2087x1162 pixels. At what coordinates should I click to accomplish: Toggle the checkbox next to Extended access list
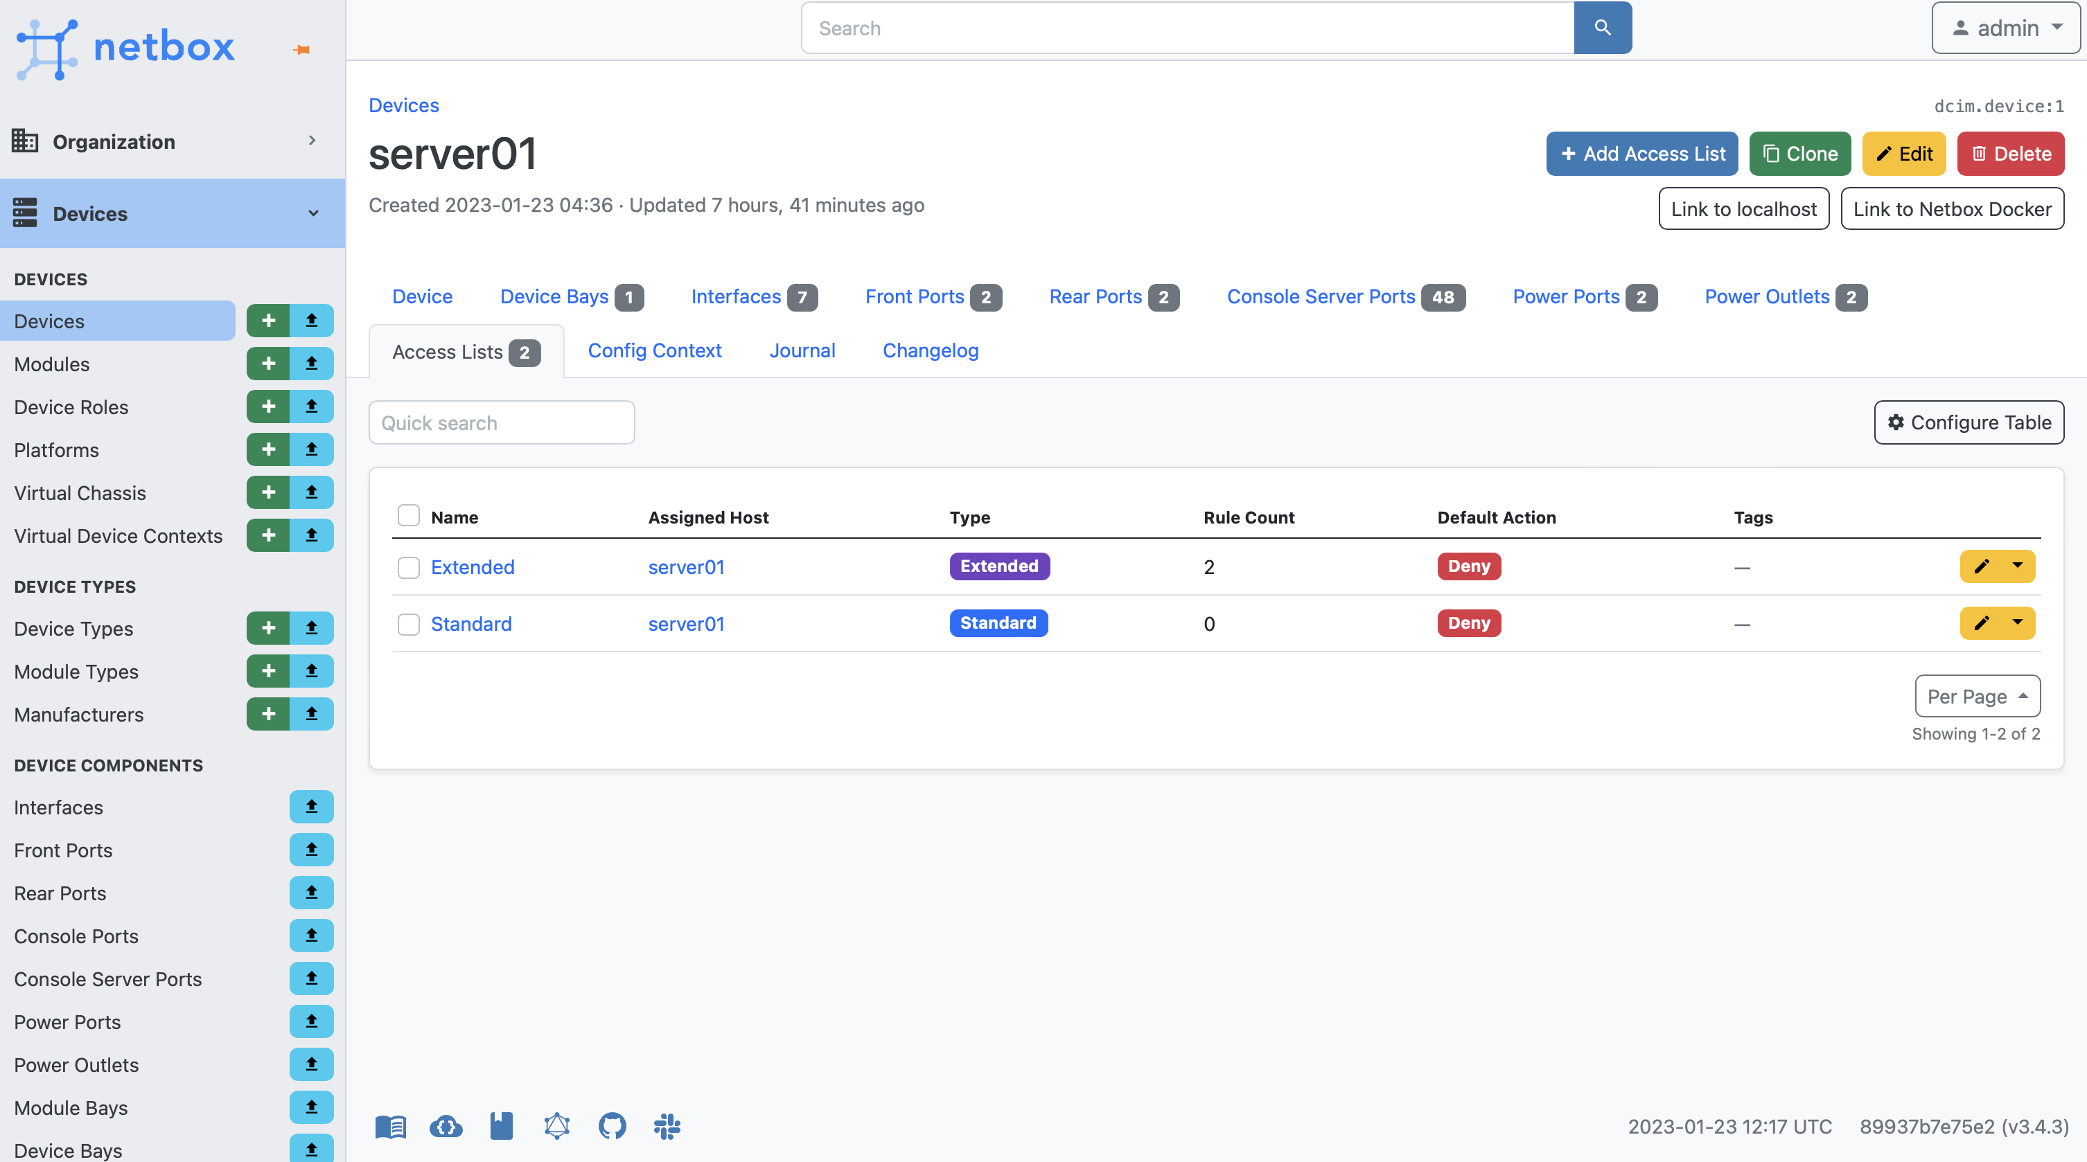[408, 565]
